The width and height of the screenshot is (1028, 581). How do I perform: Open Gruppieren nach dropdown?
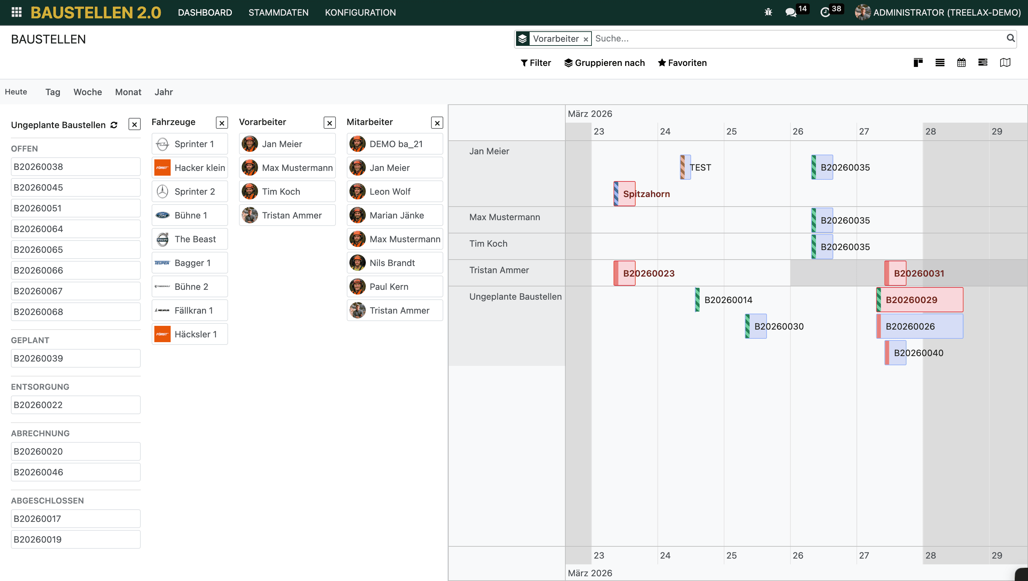coord(604,63)
